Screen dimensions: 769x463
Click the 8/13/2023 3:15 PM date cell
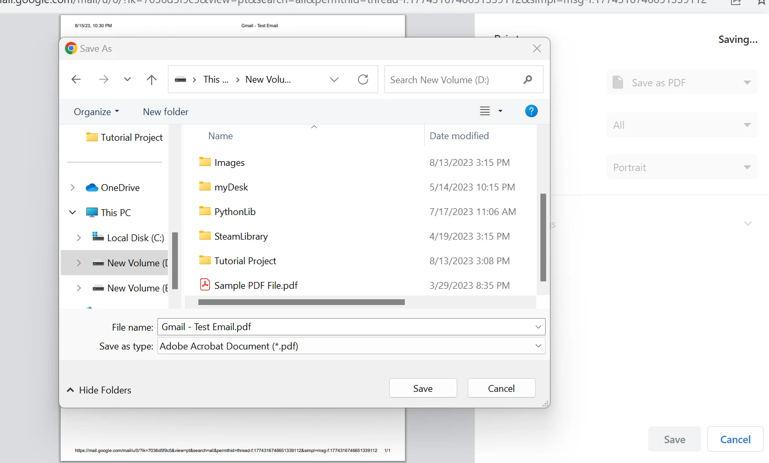pos(470,162)
